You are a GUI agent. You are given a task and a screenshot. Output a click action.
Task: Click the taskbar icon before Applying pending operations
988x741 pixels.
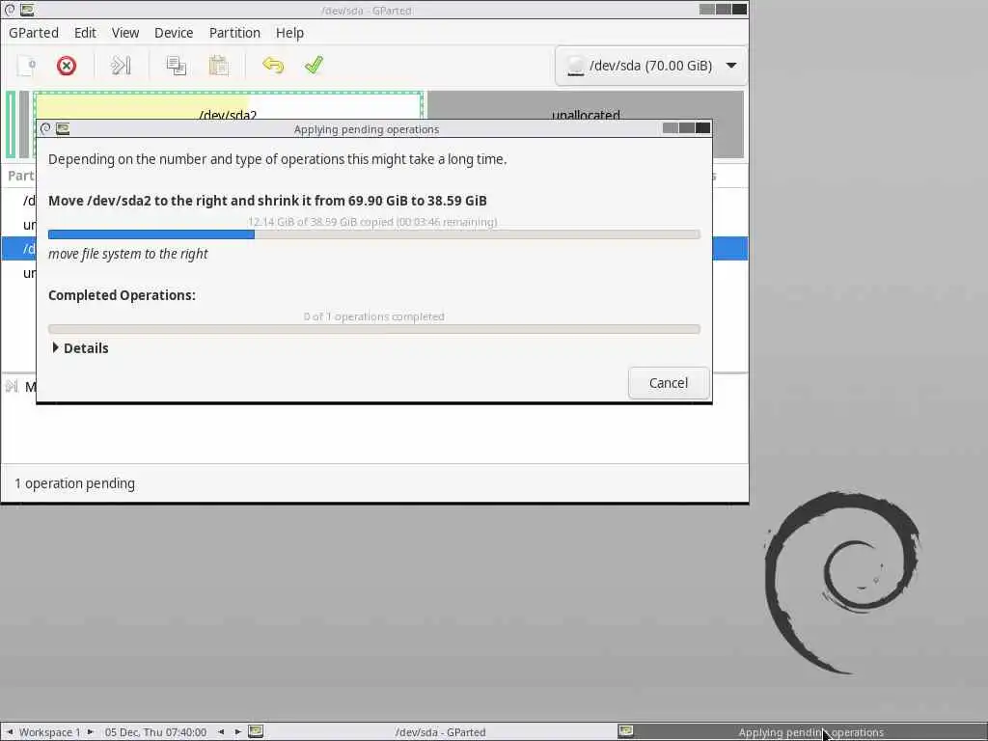tap(625, 731)
